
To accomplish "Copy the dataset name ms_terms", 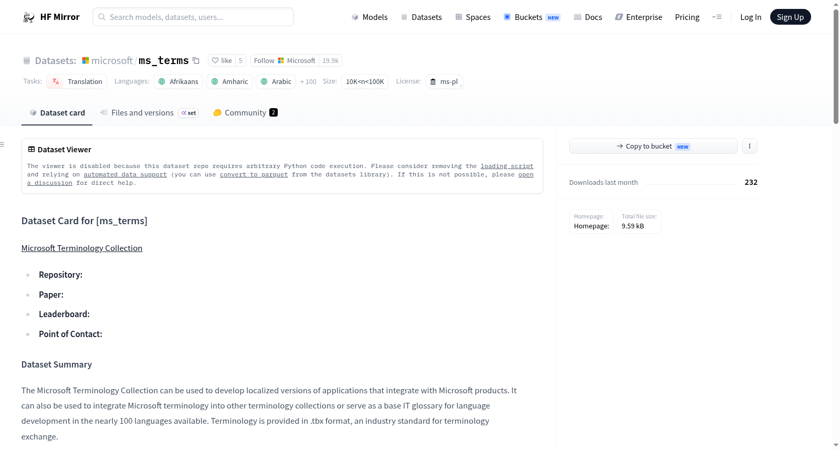I will [196, 60].
